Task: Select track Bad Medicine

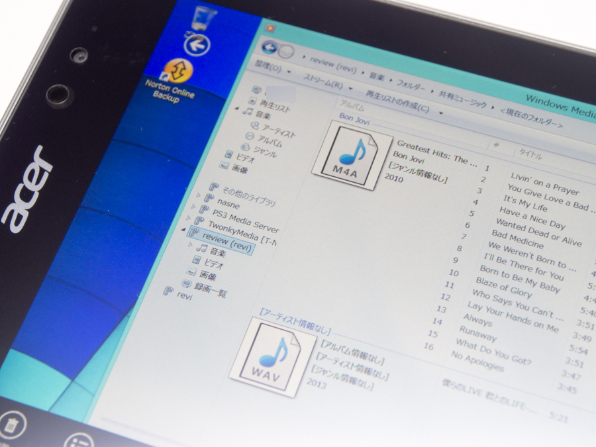Action: (517, 239)
